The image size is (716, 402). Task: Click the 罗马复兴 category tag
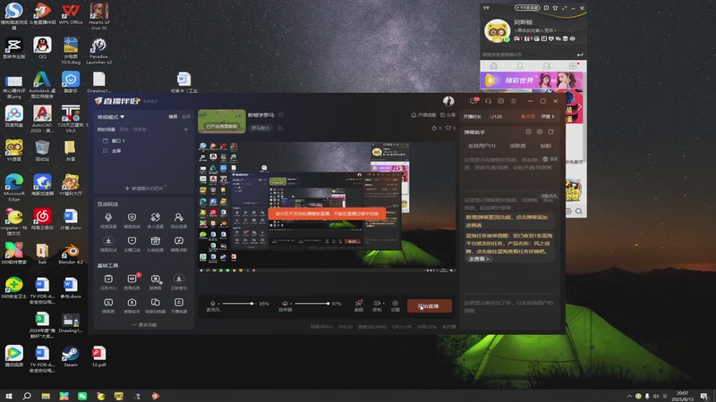tap(260, 128)
